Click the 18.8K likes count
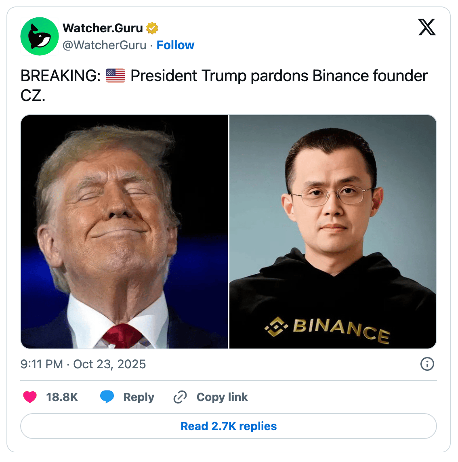The width and height of the screenshot is (458, 462). point(62,397)
